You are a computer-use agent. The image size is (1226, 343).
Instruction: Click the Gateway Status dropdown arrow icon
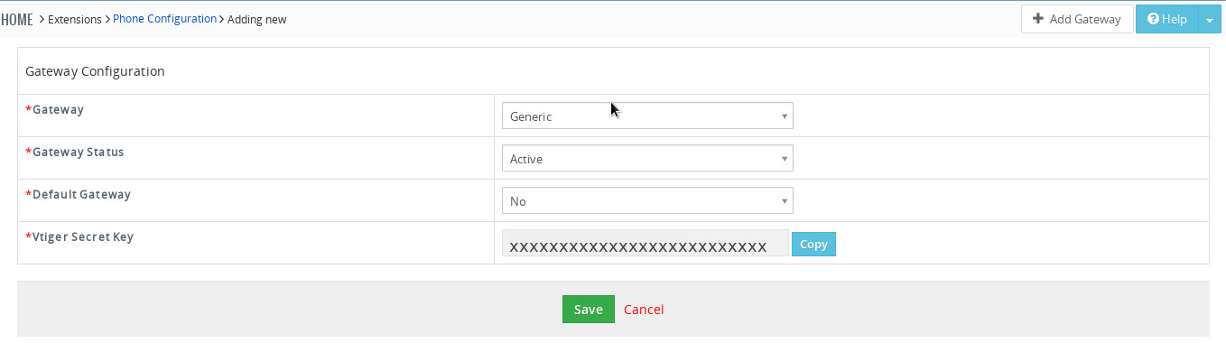785,159
